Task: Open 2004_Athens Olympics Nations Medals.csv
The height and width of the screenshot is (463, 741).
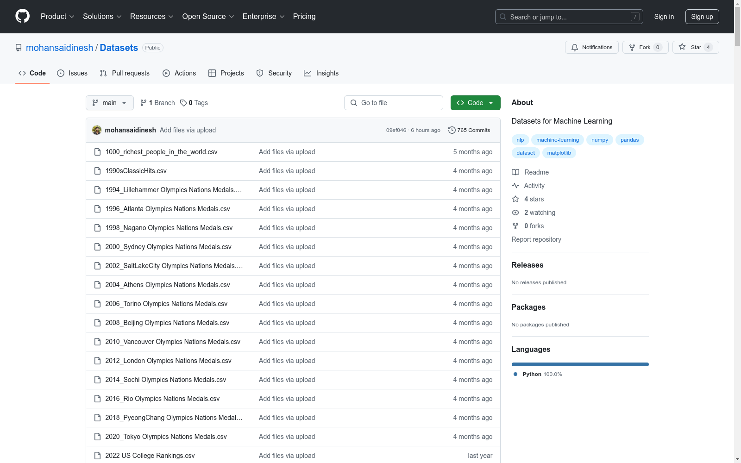Action: 168,285
